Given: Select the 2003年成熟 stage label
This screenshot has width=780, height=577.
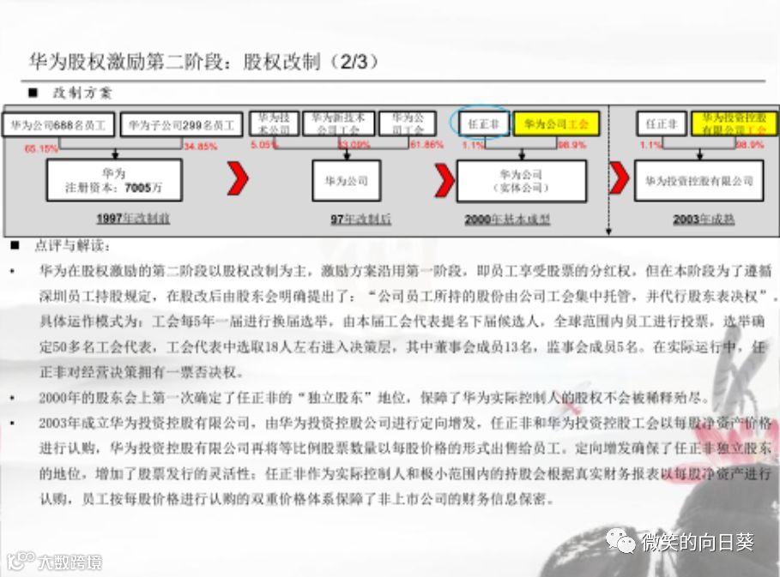Looking at the screenshot, I should point(704,219).
